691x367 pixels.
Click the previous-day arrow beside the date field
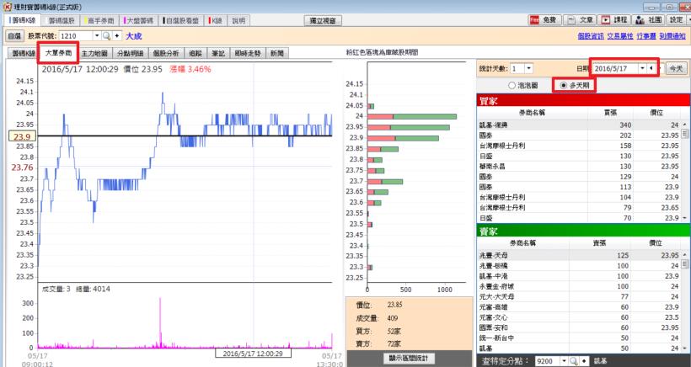[x=651, y=67]
